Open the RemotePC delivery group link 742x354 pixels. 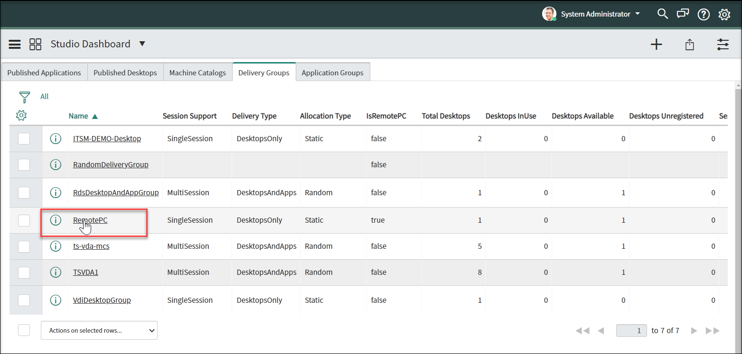click(90, 220)
